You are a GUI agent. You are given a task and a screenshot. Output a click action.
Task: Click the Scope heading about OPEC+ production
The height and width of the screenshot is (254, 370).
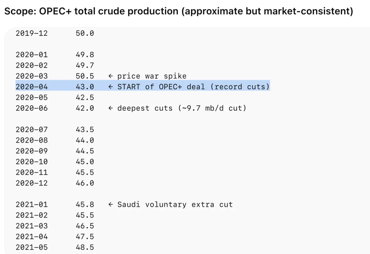click(x=179, y=11)
